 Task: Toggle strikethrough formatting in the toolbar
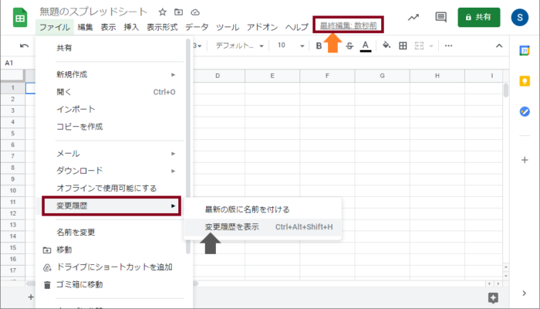[349, 46]
